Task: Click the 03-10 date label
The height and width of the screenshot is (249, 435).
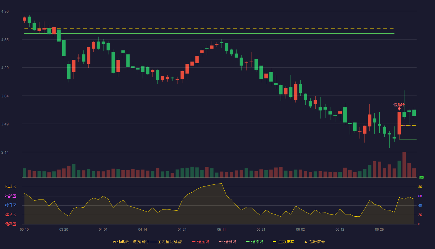Action: coord(24,229)
